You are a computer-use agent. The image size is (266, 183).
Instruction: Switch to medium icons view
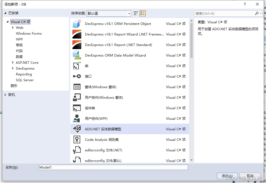pos(136,13)
